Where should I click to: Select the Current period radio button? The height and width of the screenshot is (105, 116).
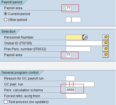(6, 14)
